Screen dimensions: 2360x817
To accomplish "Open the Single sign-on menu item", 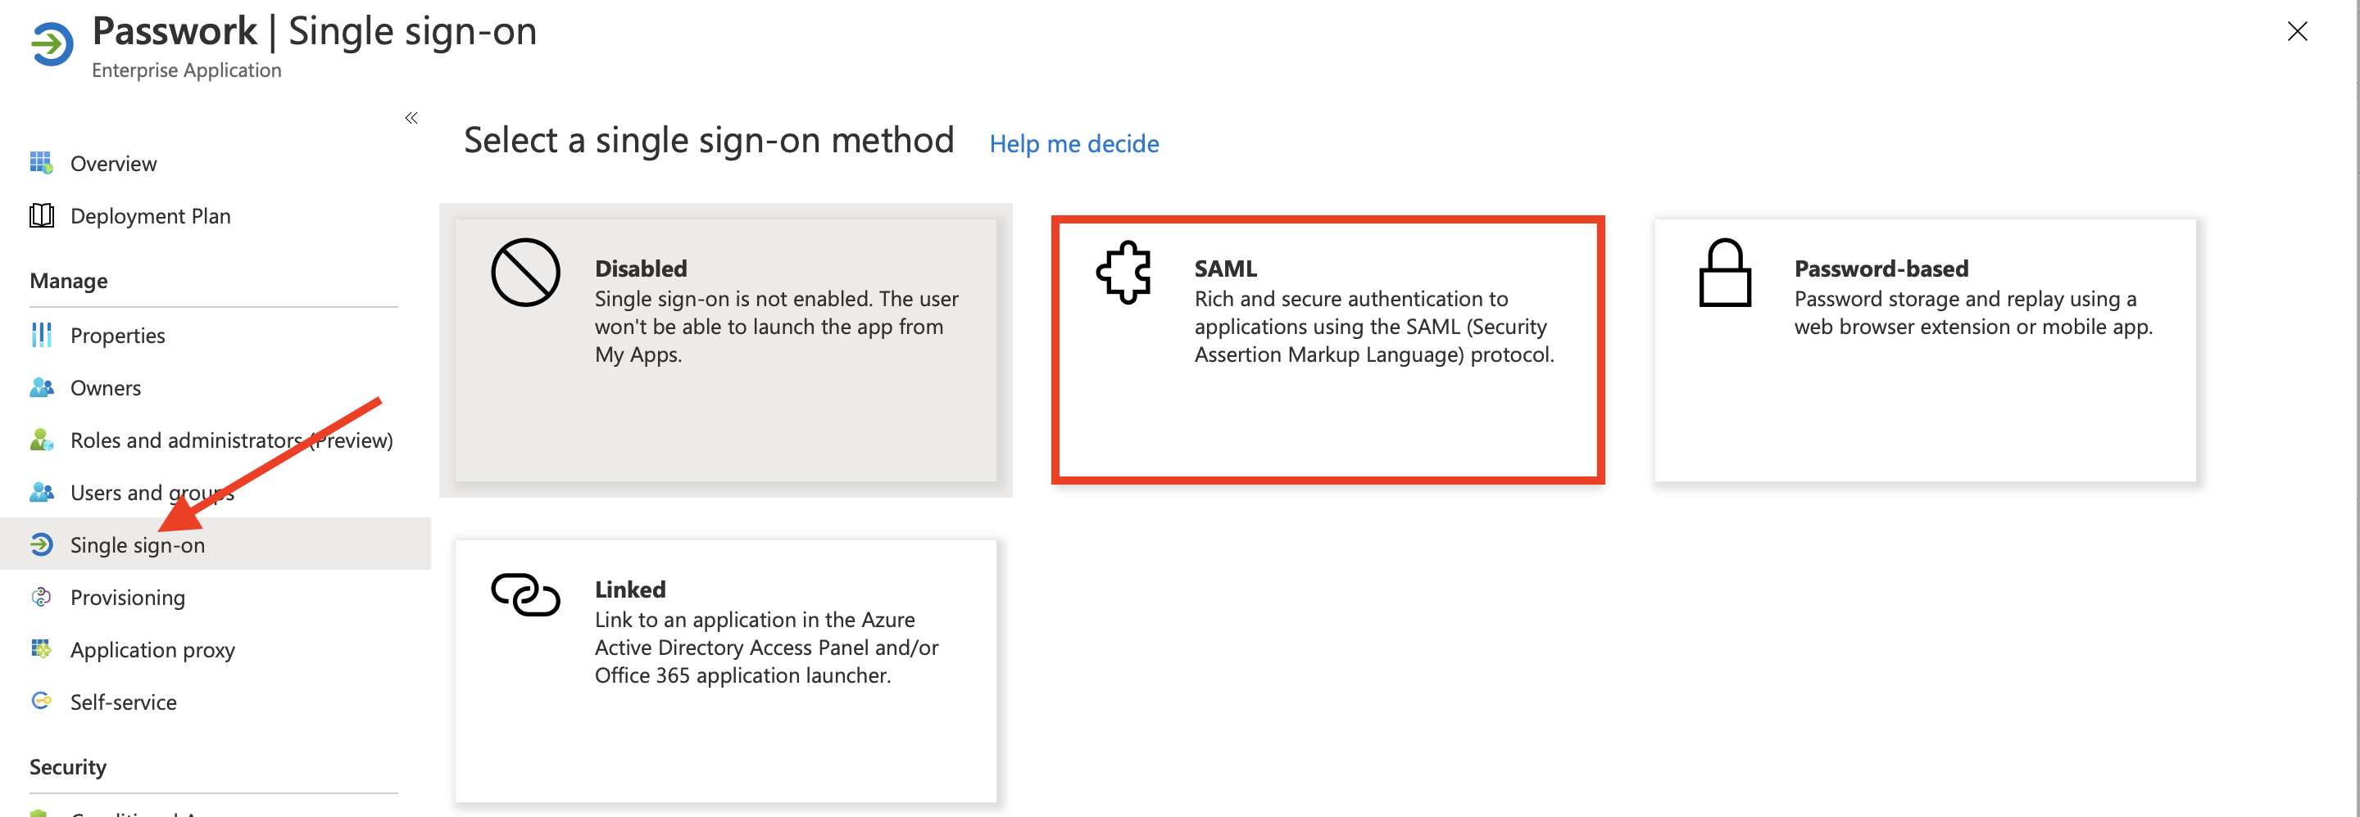I will coord(138,544).
